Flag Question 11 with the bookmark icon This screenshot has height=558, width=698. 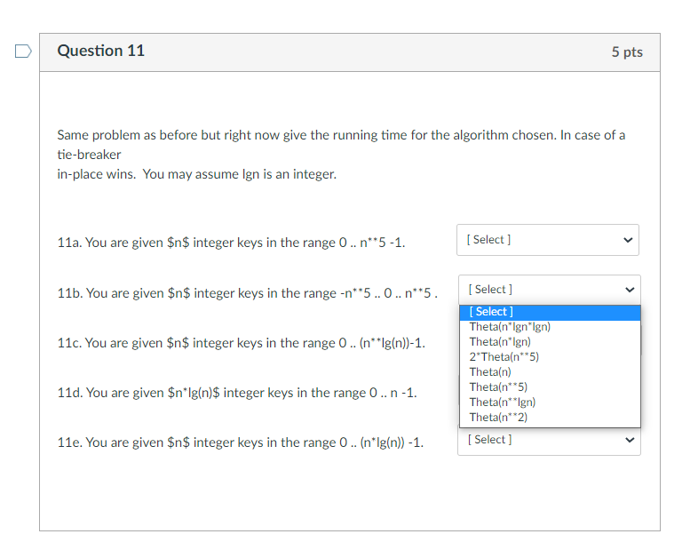[x=23, y=52]
